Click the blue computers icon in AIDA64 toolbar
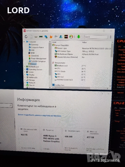Viewport: 125px width, 167px height. [x=46, y=37]
